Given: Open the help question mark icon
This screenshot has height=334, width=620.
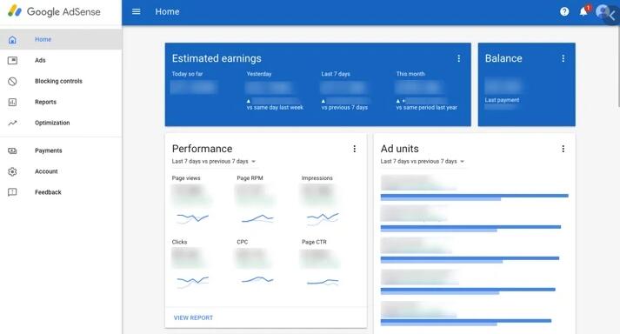Looking at the screenshot, I should click(564, 11).
